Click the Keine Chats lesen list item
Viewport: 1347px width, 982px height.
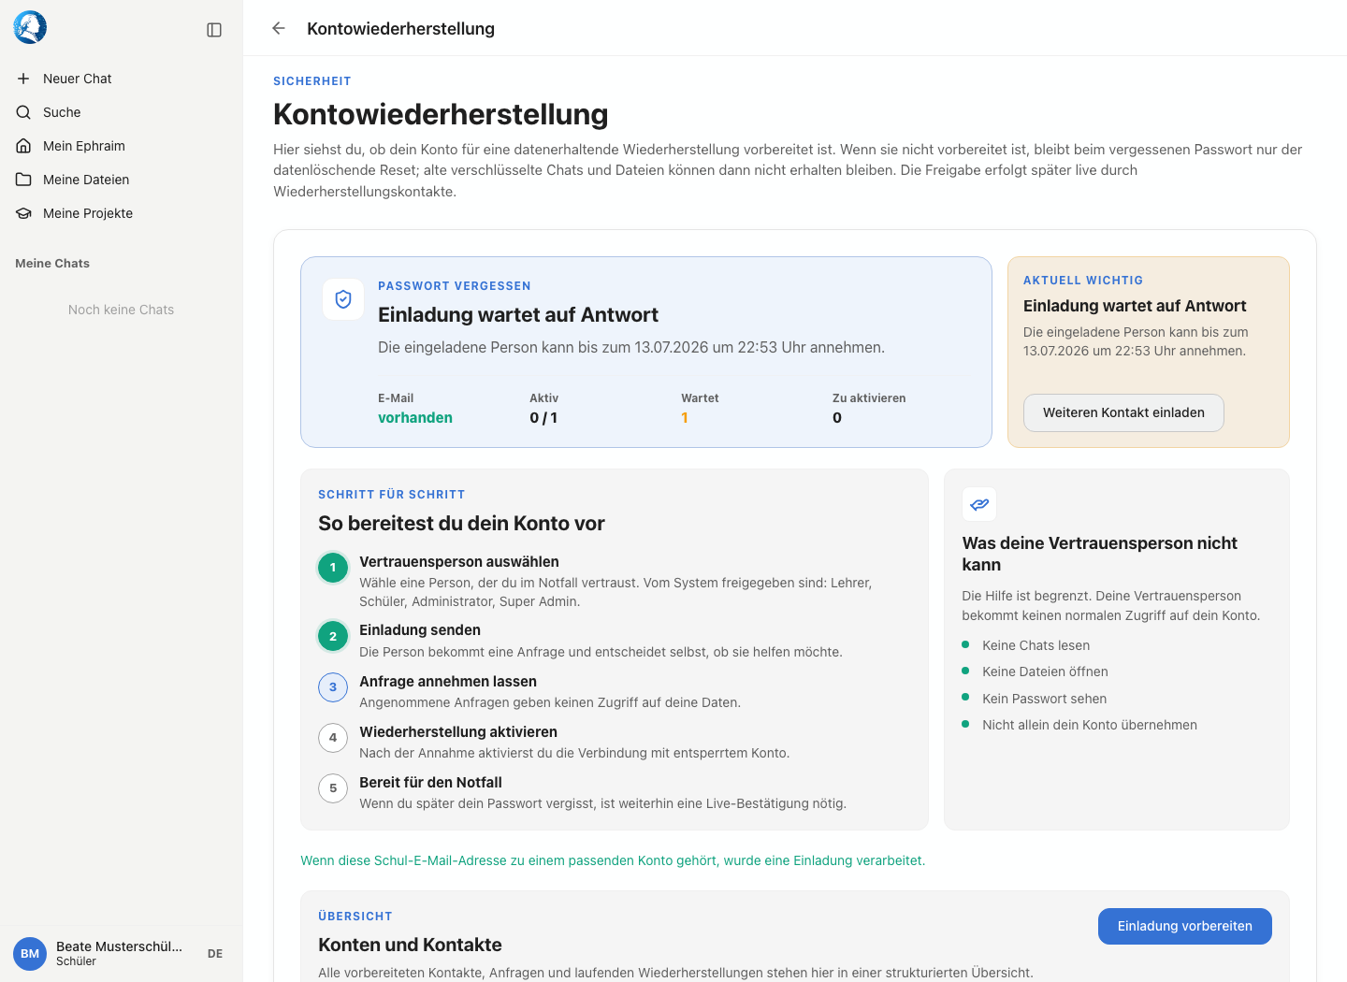[1036, 645]
